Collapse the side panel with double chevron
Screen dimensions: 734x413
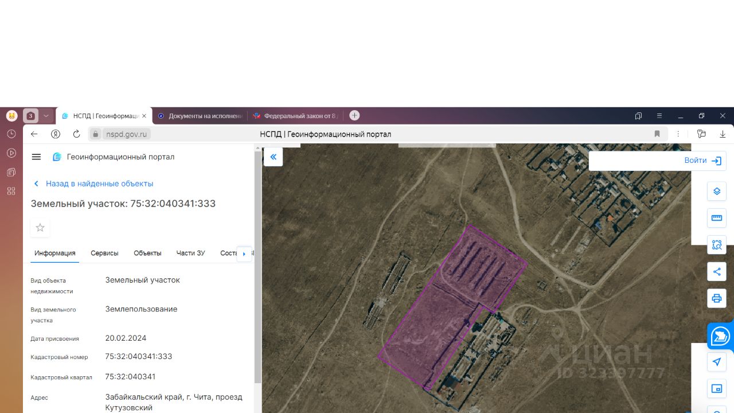coord(274,157)
